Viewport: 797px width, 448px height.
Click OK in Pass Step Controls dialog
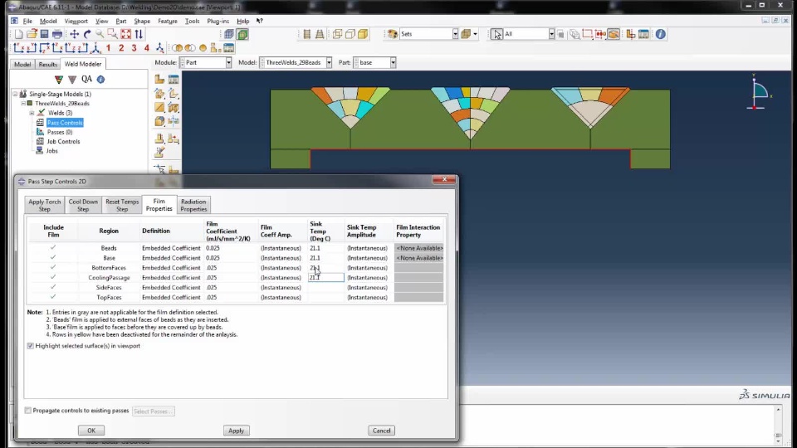click(x=91, y=431)
